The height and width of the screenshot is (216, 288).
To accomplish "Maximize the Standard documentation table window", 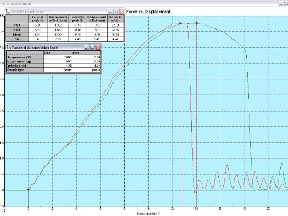I will pyautogui.click(x=92, y=47).
